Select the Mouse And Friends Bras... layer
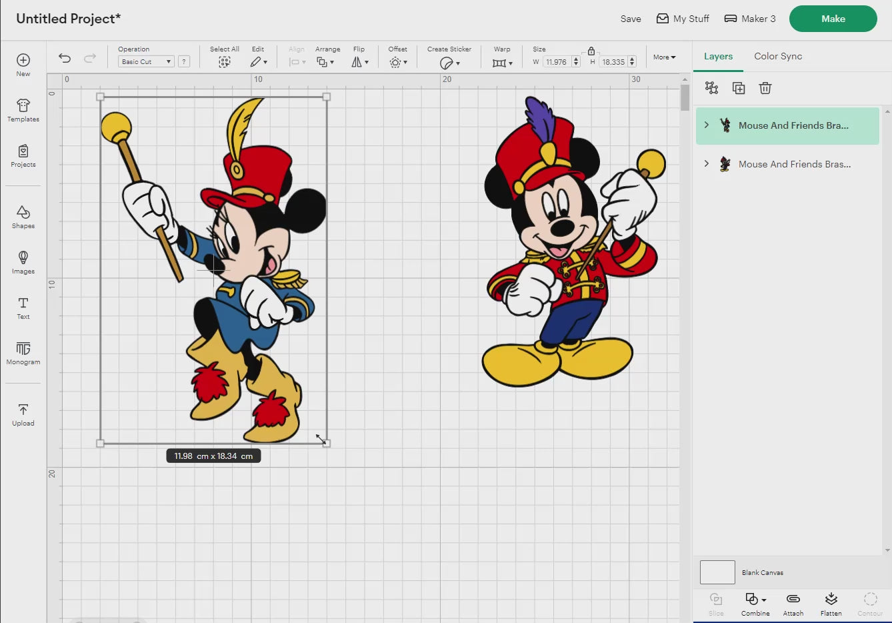This screenshot has height=623, width=892. coord(787,164)
